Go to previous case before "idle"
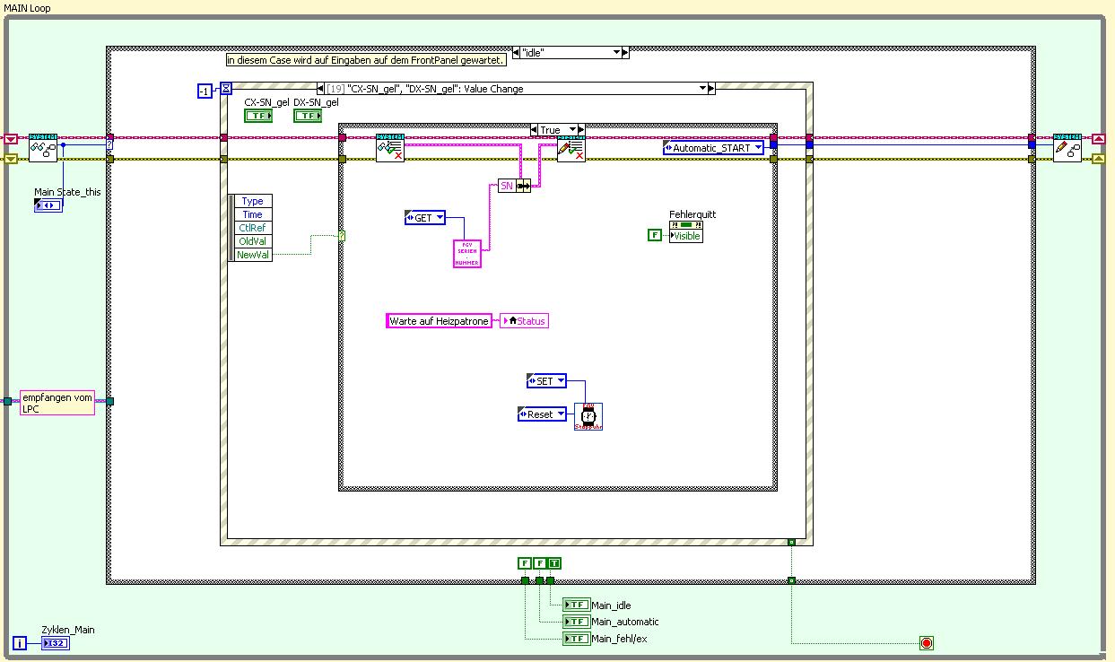 click(x=514, y=52)
